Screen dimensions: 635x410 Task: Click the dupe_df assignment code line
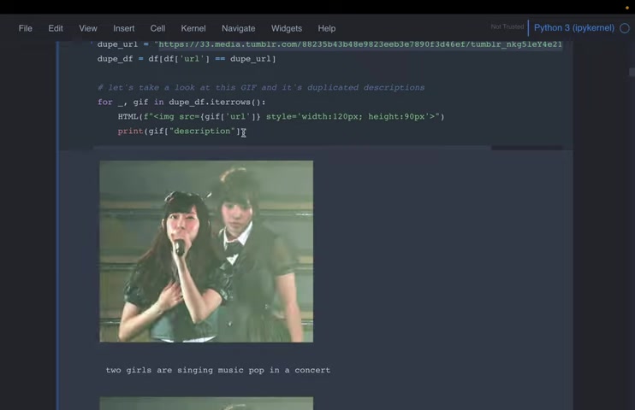coord(187,59)
